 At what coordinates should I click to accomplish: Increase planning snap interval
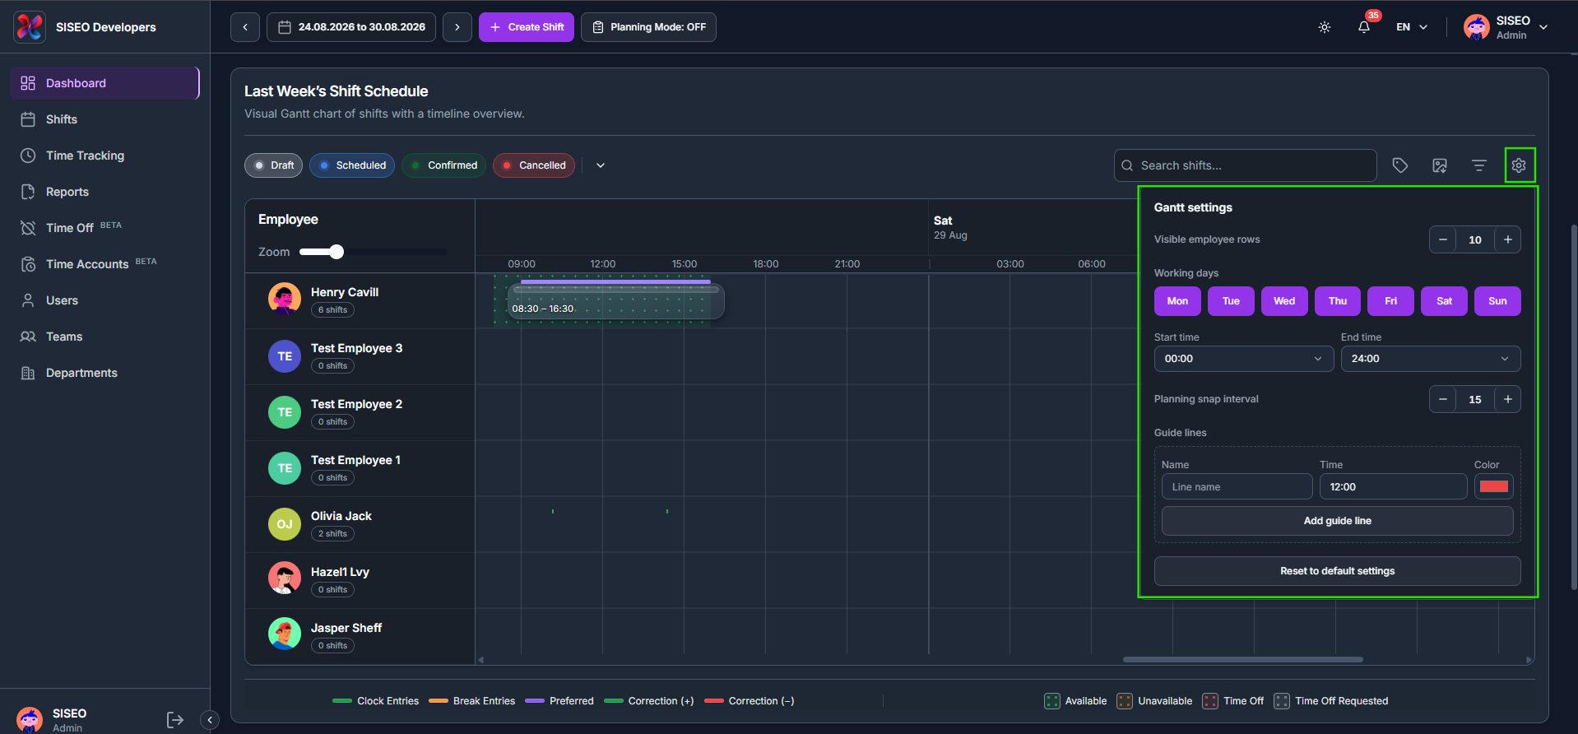point(1508,399)
